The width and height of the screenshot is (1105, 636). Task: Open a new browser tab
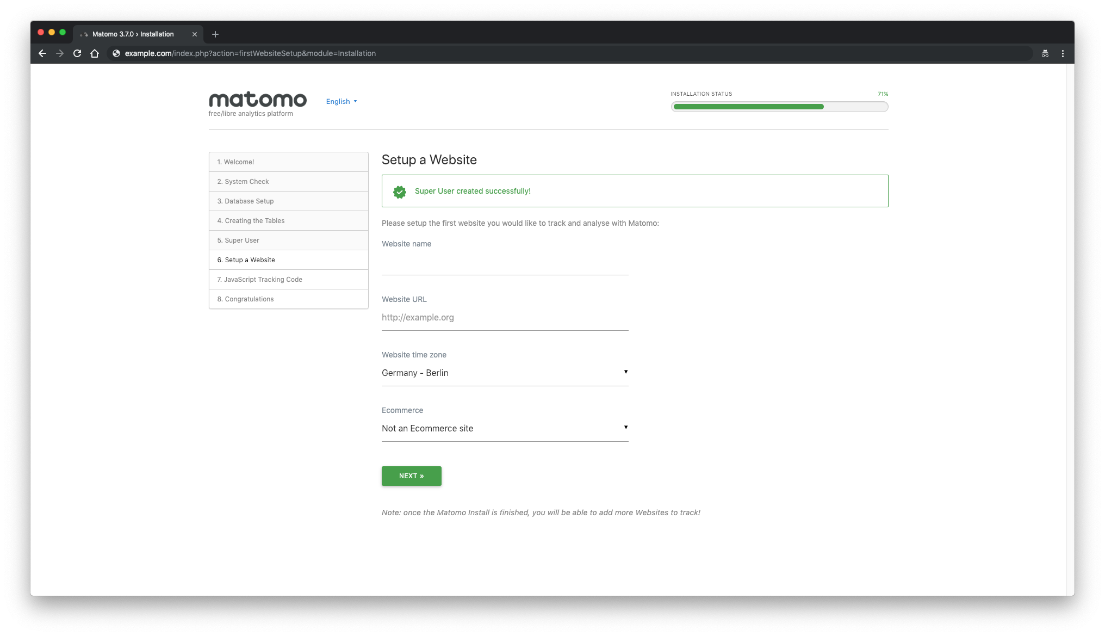tap(215, 34)
